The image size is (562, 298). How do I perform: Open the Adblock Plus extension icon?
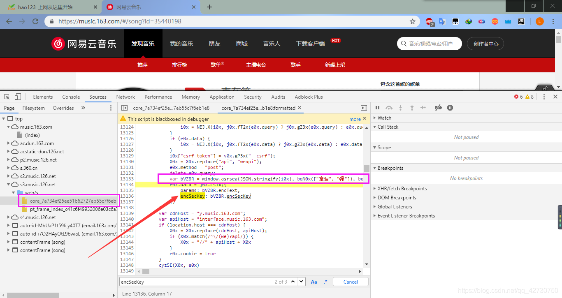pos(430,22)
